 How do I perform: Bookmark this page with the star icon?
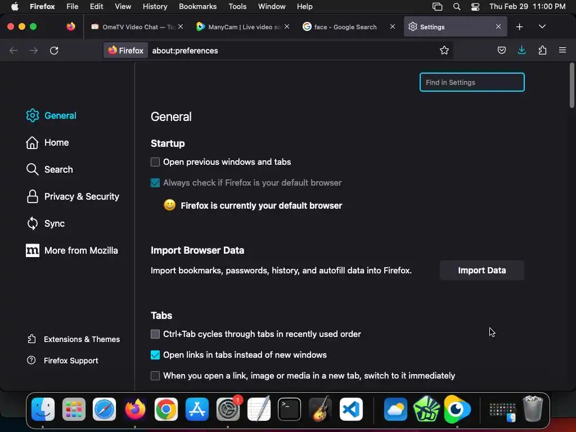click(x=444, y=50)
